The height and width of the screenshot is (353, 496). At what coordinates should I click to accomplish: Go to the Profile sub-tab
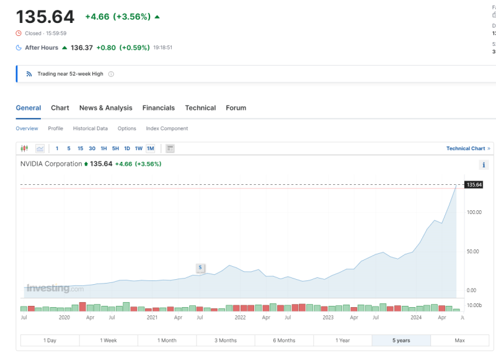pyautogui.click(x=56, y=128)
